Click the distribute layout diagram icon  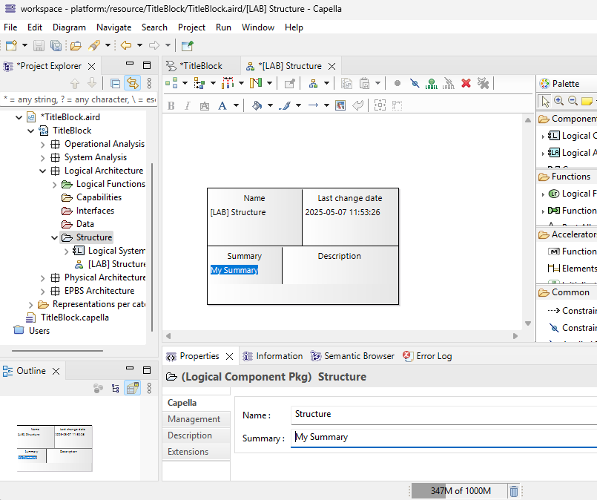click(x=227, y=83)
